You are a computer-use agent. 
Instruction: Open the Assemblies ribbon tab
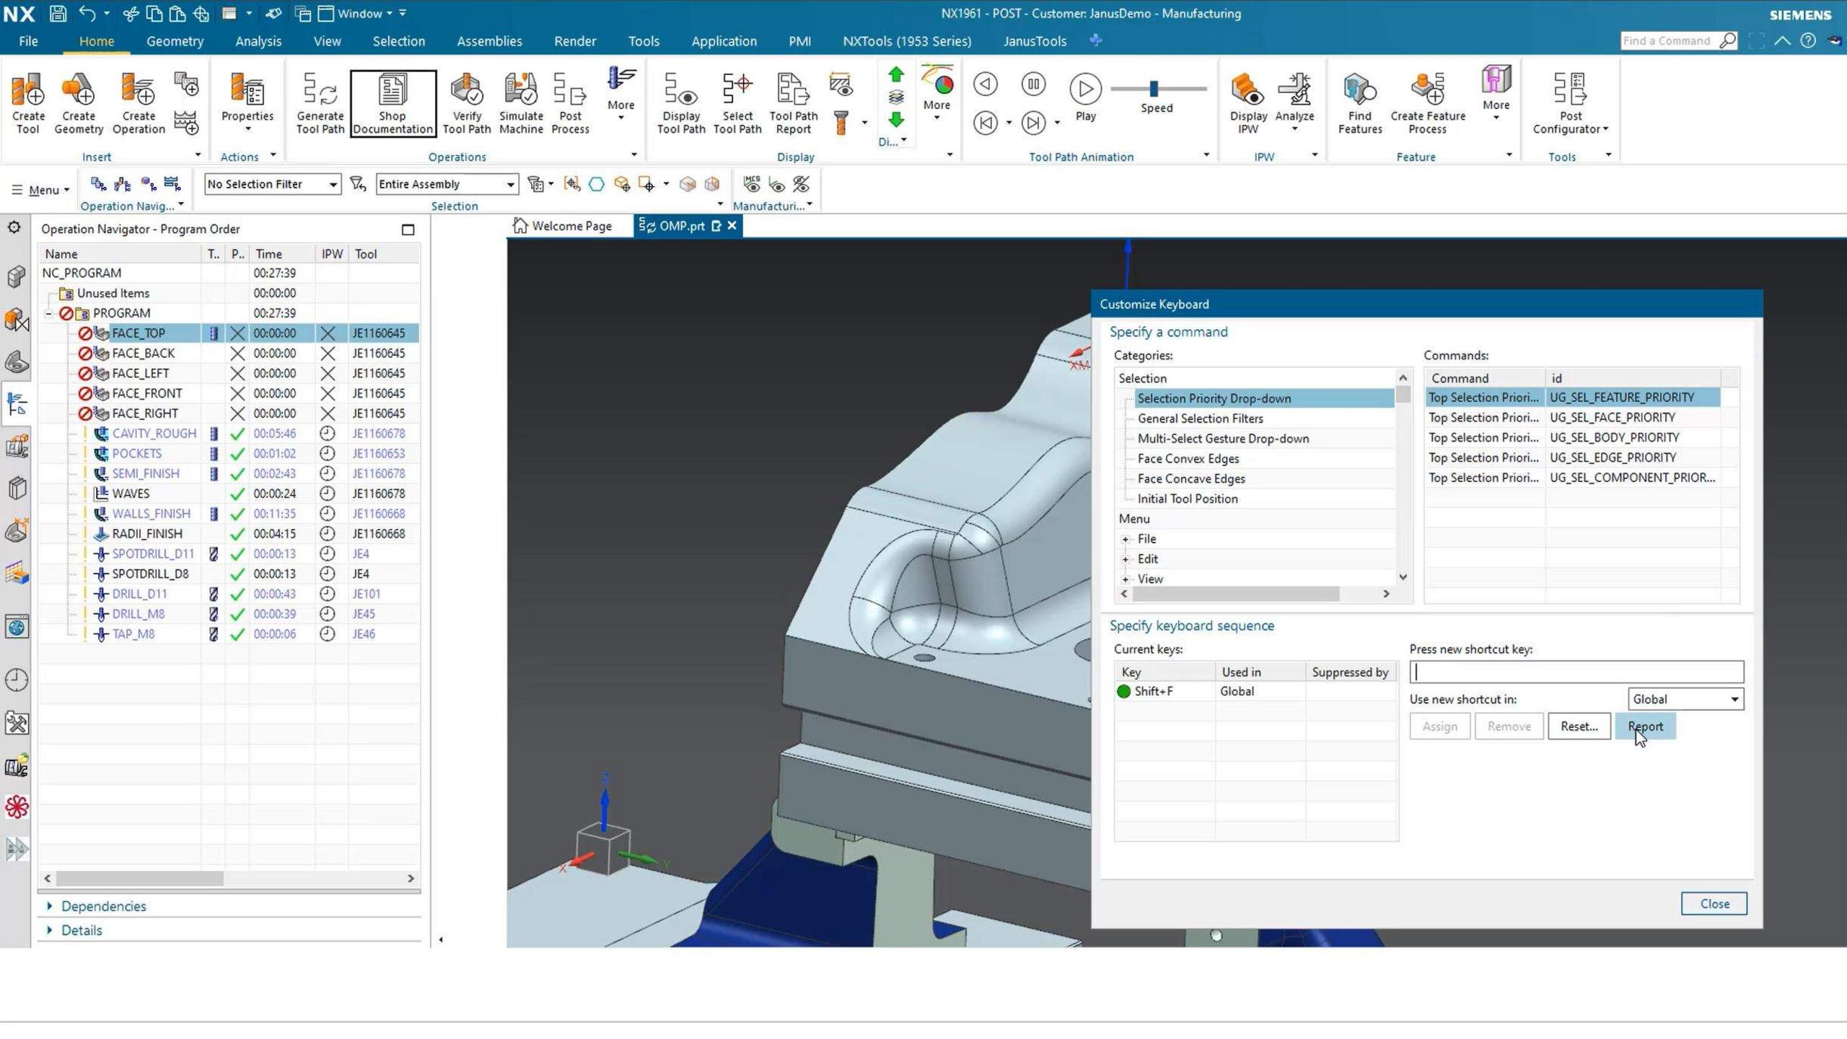click(489, 41)
